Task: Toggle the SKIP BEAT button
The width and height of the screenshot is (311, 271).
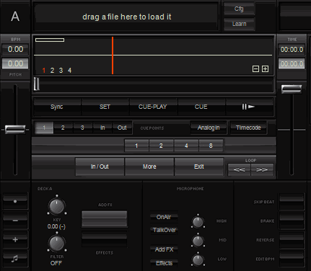Action: pyautogui.click(x=292, y=202)
